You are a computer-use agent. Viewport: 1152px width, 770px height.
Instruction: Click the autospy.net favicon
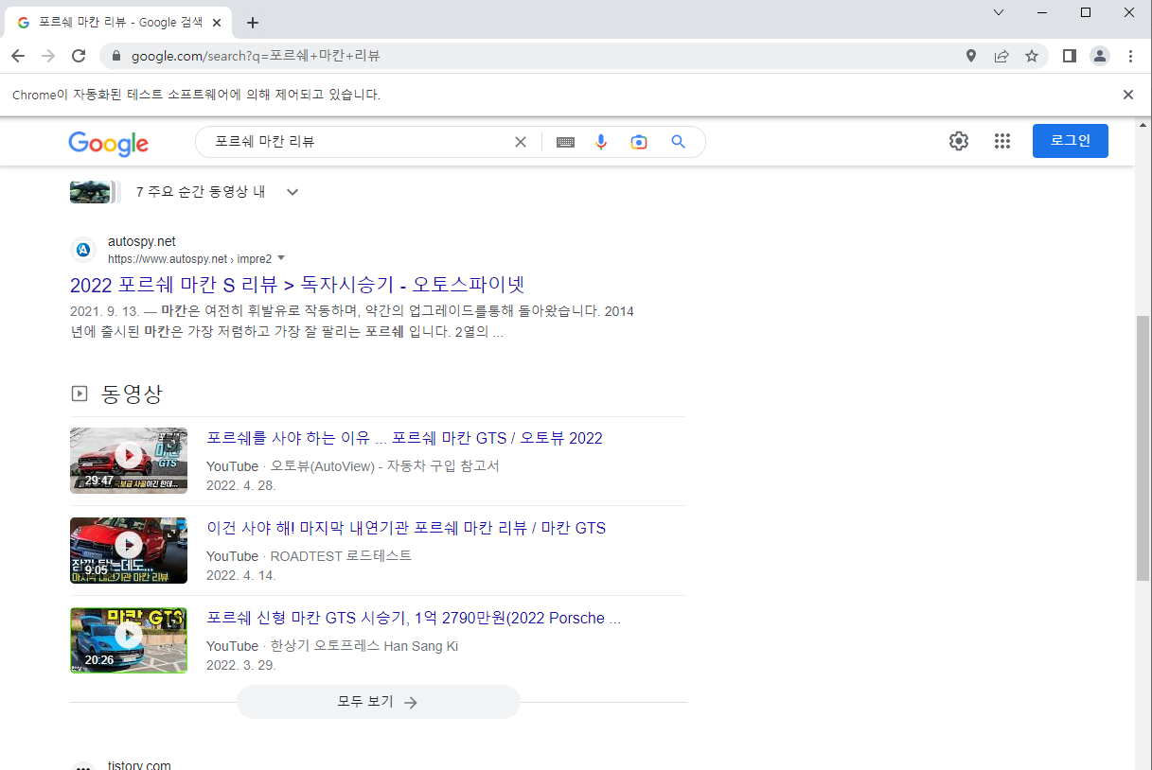pyautogui.click(x=83, y=250)
